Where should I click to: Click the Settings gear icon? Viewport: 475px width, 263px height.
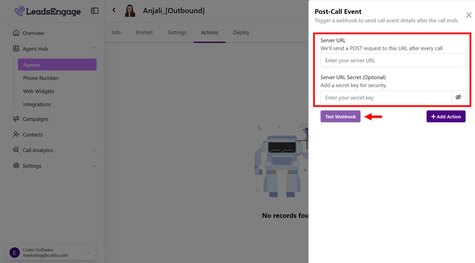click(x=16, y=166)
